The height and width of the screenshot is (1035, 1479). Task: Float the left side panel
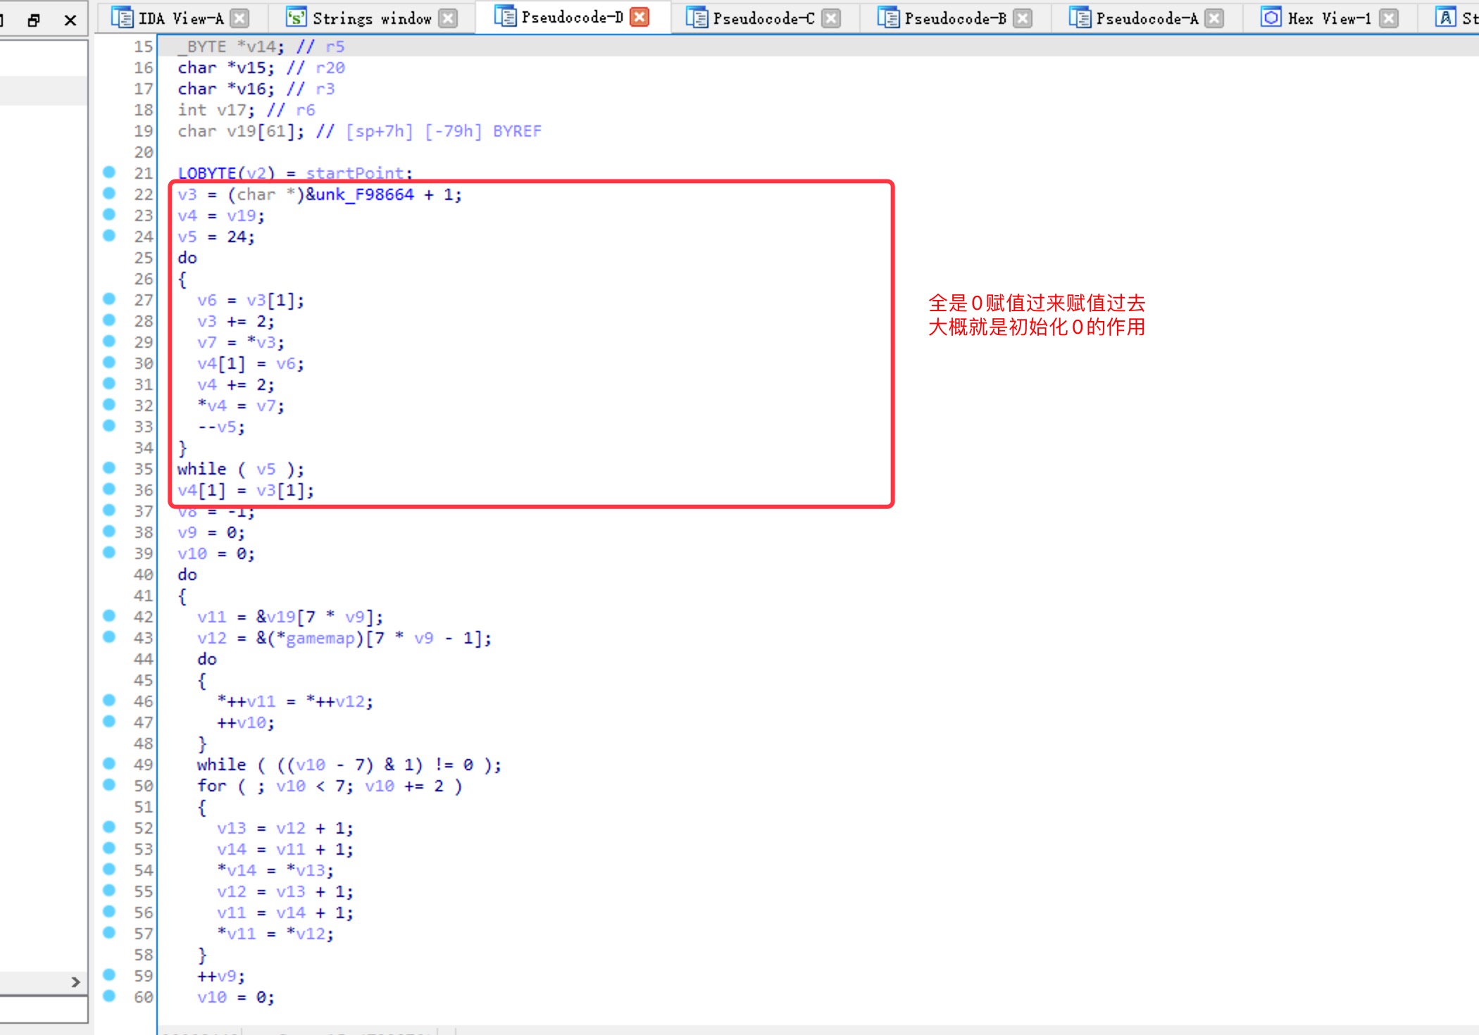click(33, 20)
